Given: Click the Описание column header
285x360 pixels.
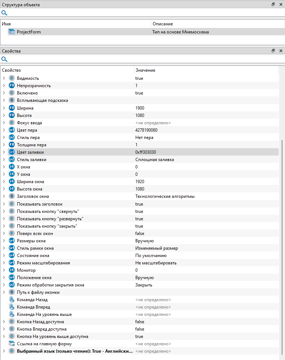Looking at the screenshot, I should click(163, 24).
